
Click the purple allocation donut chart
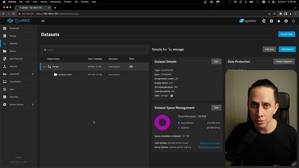coord(162,122)
